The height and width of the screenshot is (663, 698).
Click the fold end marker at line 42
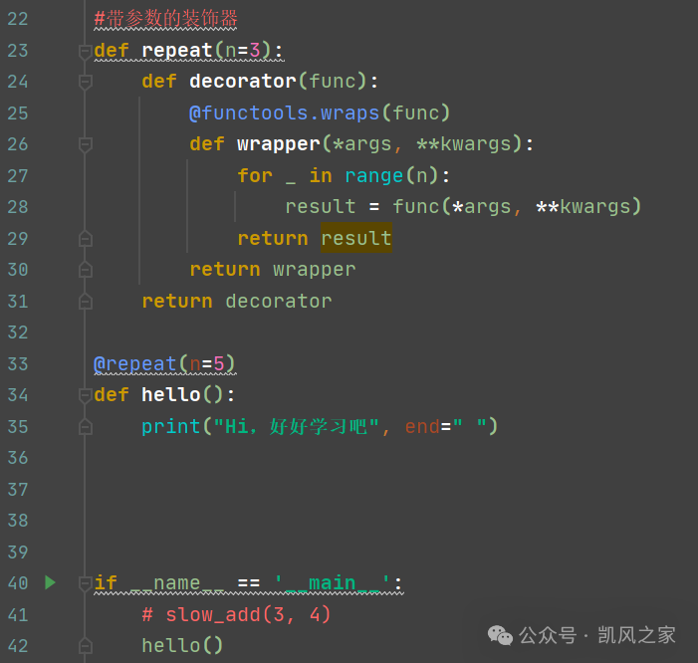coord(85,646)
